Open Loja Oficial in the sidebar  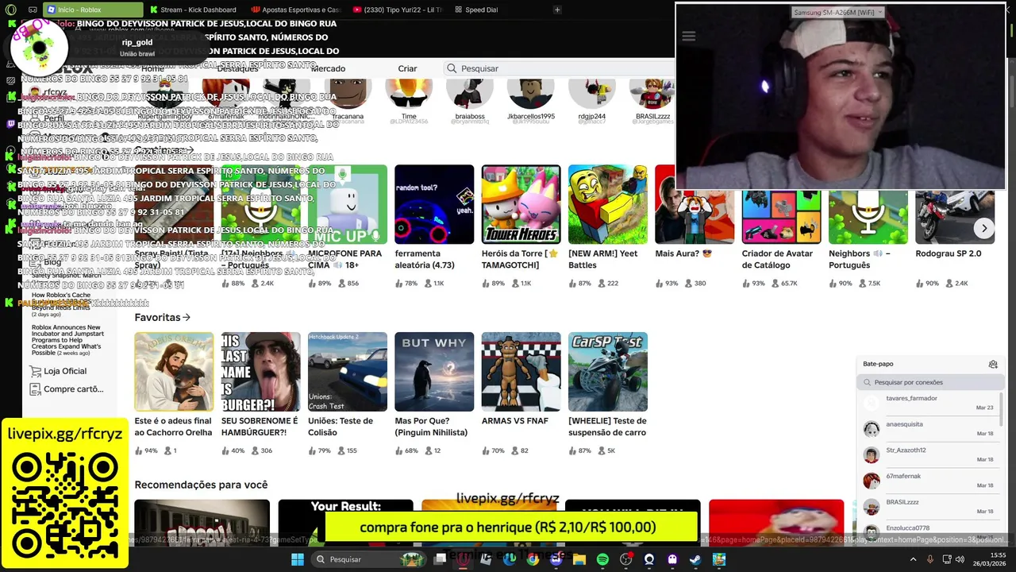pos(65,371)
